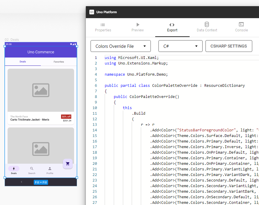Open the Console terminal icon tab
259x205 pixels.
[x=241, y=25]
